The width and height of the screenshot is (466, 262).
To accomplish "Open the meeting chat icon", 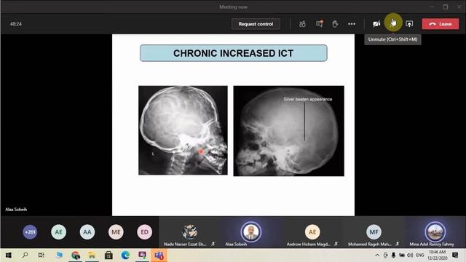I will (319, 24).
